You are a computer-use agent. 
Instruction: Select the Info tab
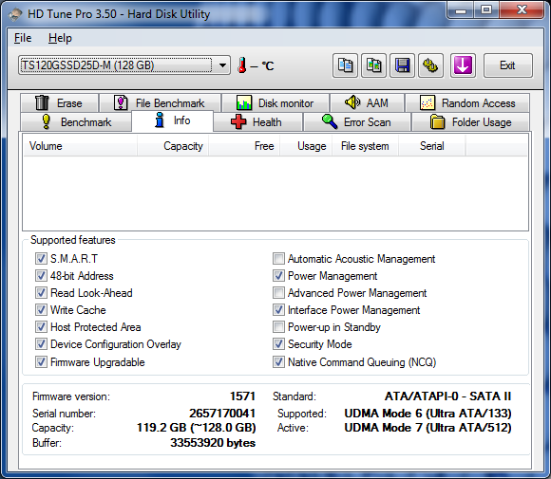(172, 120)
